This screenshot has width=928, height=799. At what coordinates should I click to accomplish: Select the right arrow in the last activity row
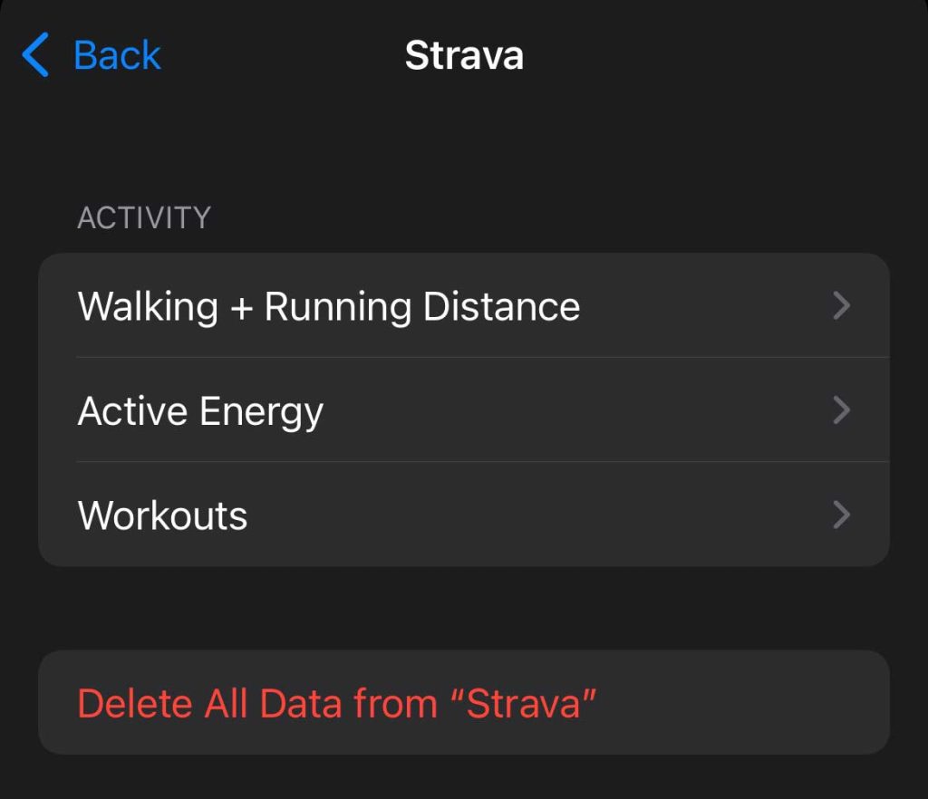point(841,515)
